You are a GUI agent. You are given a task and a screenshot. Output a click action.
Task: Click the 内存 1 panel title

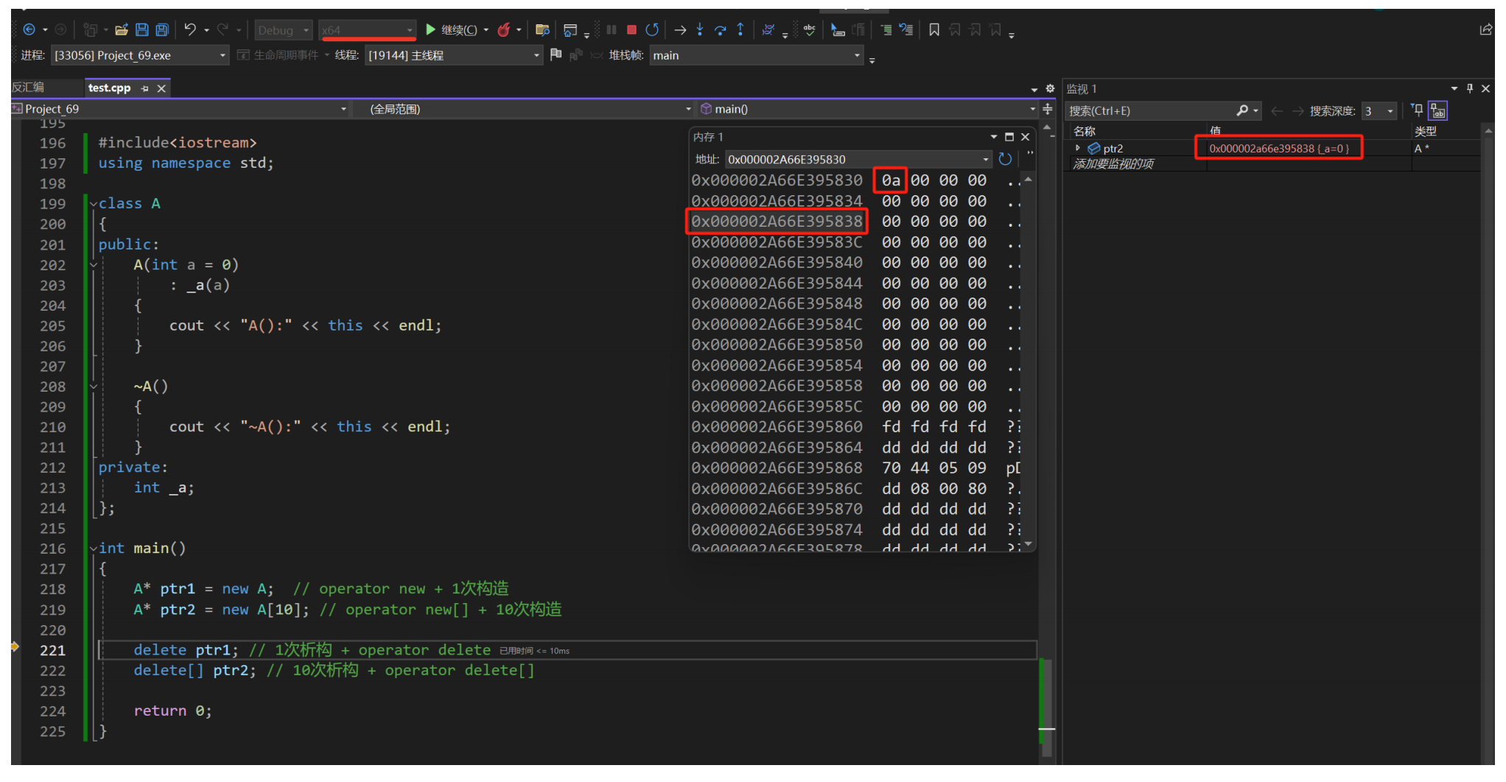(708, 137)
